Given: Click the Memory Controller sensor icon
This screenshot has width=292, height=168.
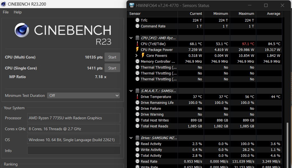Looking at the screenshot, I should tap(137, 61).
